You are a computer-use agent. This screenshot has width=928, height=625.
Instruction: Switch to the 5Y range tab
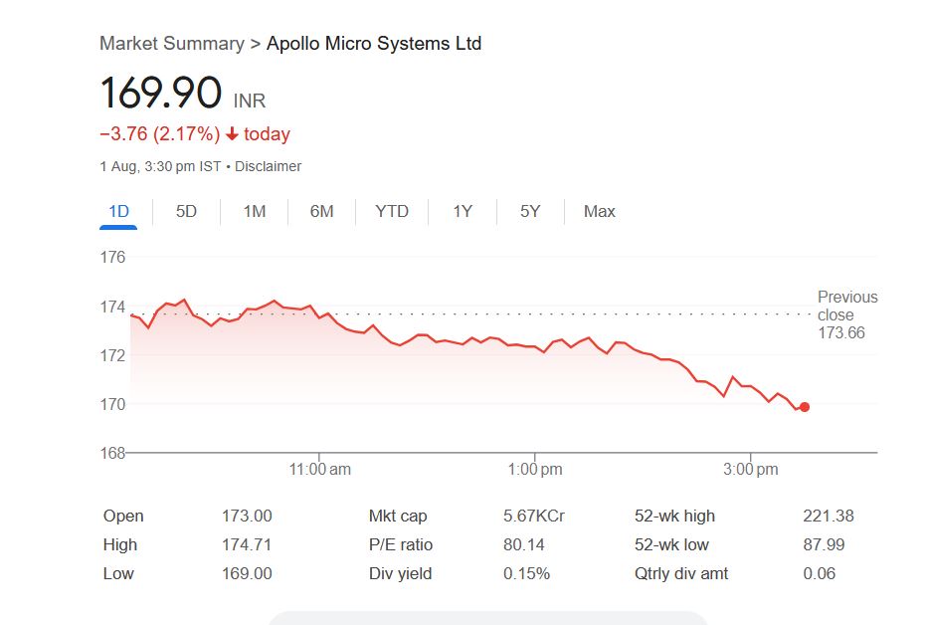tap(530, 211)
